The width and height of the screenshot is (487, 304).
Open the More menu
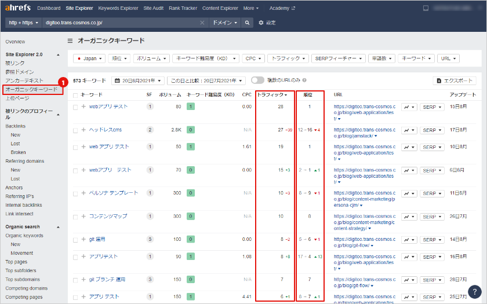251,8
